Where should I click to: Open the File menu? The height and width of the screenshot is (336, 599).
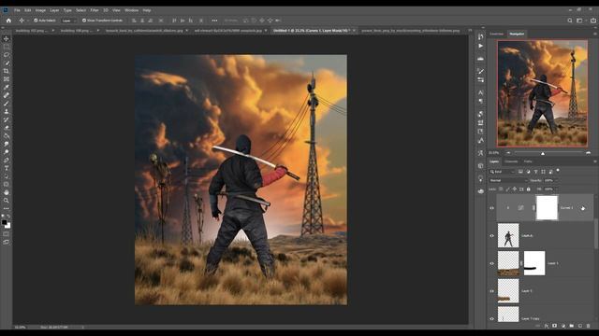tap(17, 10)
